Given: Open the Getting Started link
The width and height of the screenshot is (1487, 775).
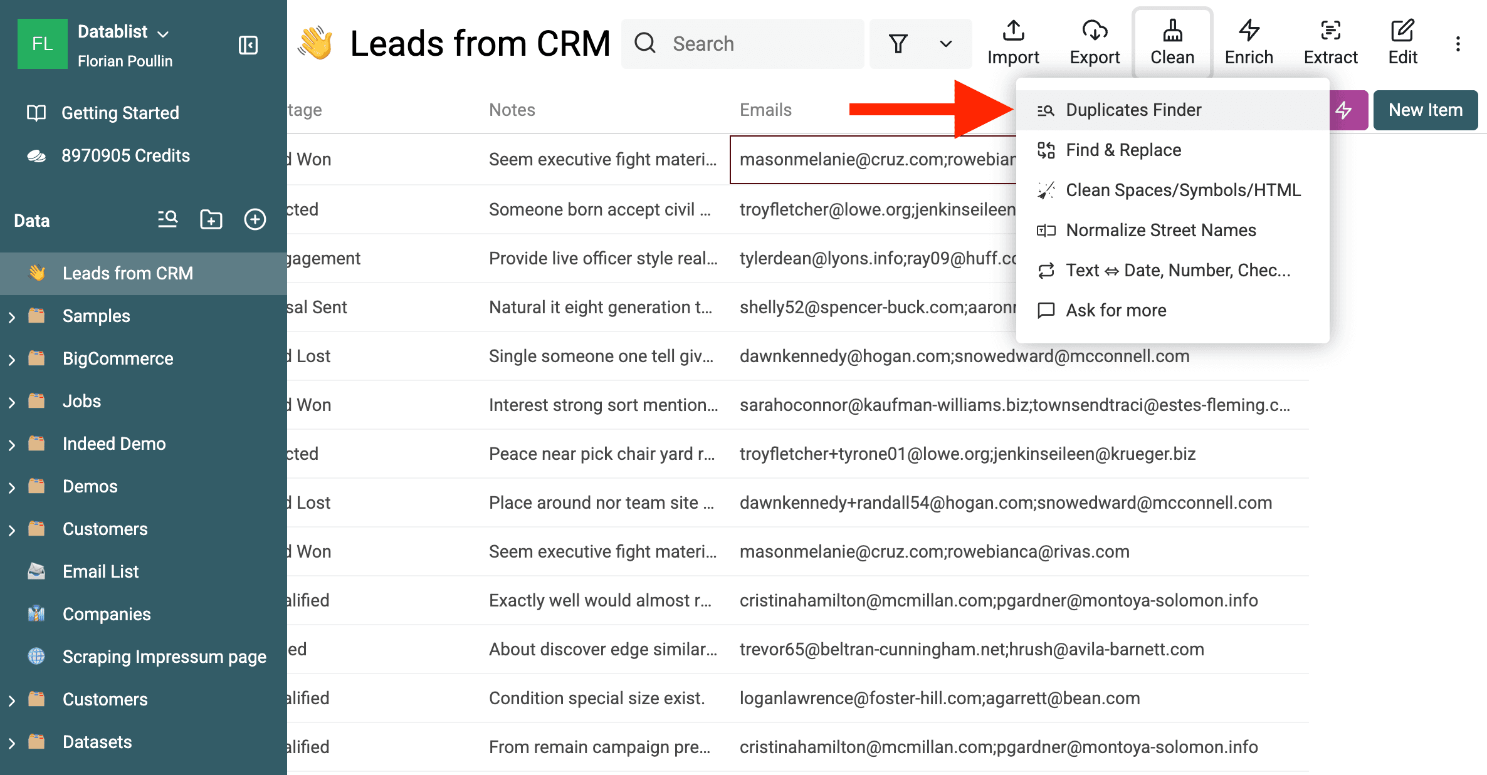Looking at the screenshot, I should [x=120, y=113].
